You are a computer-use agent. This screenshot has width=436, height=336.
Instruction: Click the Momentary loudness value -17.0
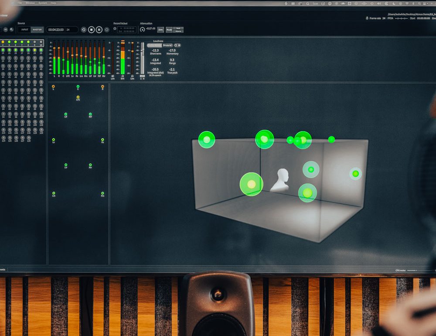172,50
